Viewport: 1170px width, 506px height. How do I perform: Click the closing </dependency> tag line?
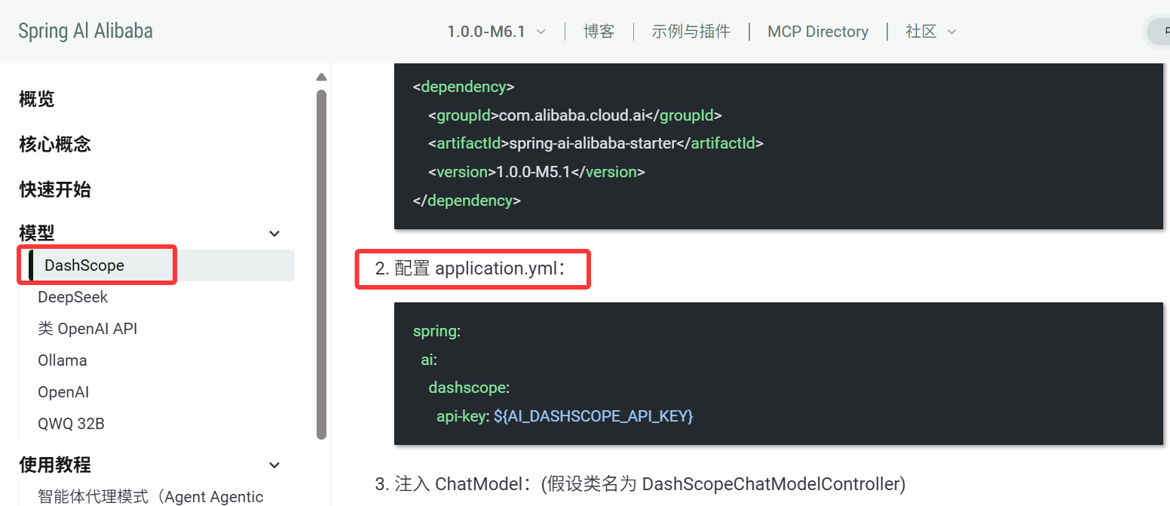pyautogui.click(x=467, y=201)
